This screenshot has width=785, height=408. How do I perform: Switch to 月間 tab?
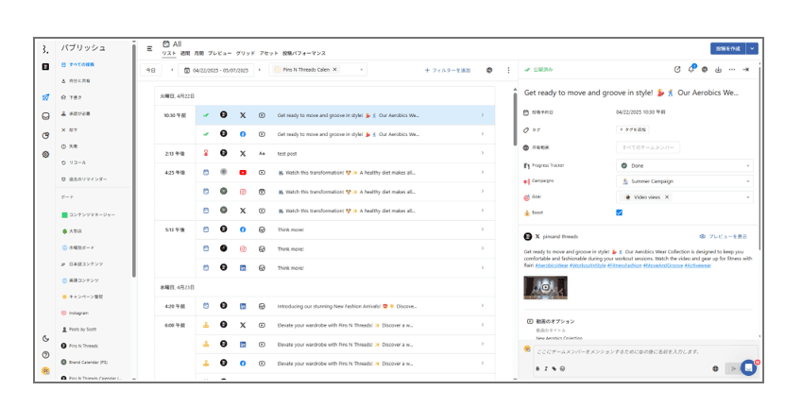click(198, 53)
